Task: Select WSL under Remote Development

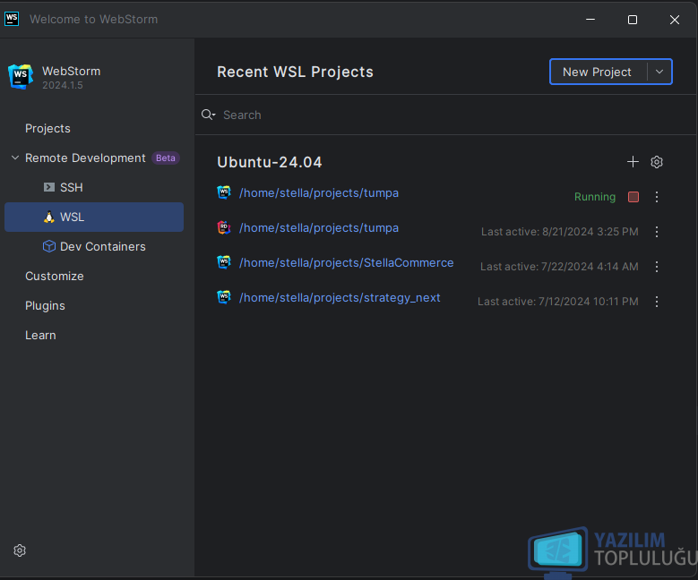Action: click(94, 217)
